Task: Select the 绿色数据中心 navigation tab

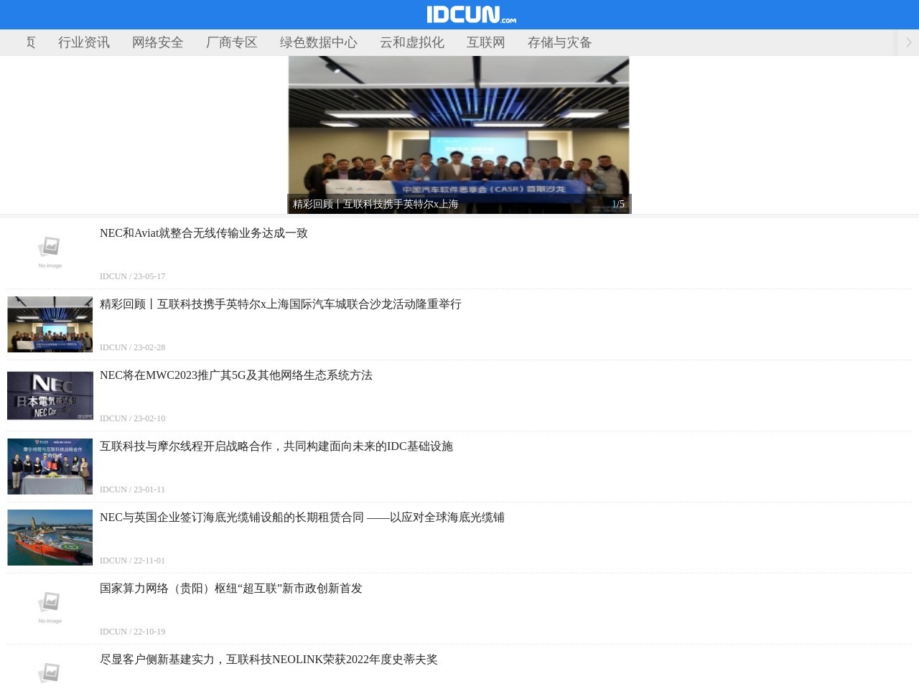Action: pyautogui.click(x=319, y=42)
